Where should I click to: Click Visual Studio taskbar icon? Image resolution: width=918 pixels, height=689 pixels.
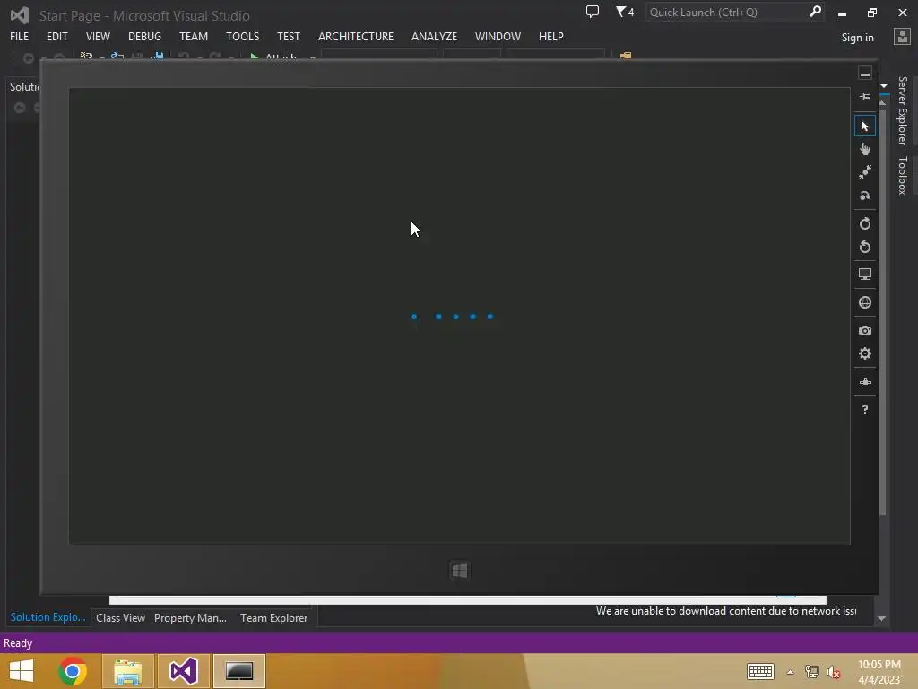click(183, 671)
